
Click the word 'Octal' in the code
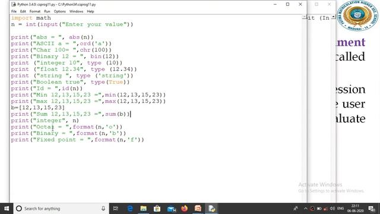tap(45, 127)
